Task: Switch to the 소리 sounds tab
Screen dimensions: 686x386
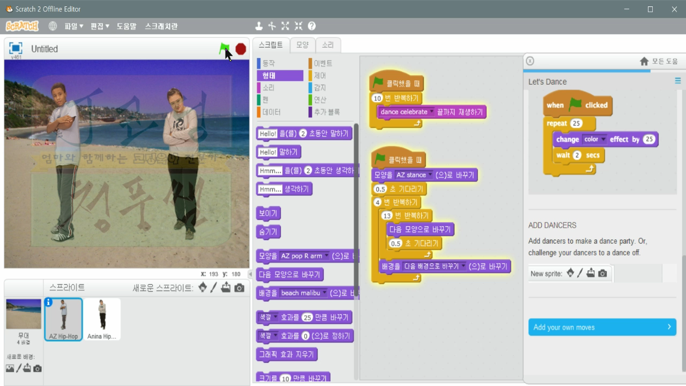Action: coord(328,45)
